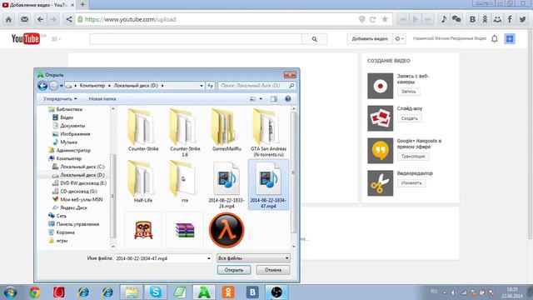This screenshot has width=533, height=300.
Task: Click the webcam record icon
Action: pyautogui.click(x=380, y=86)
